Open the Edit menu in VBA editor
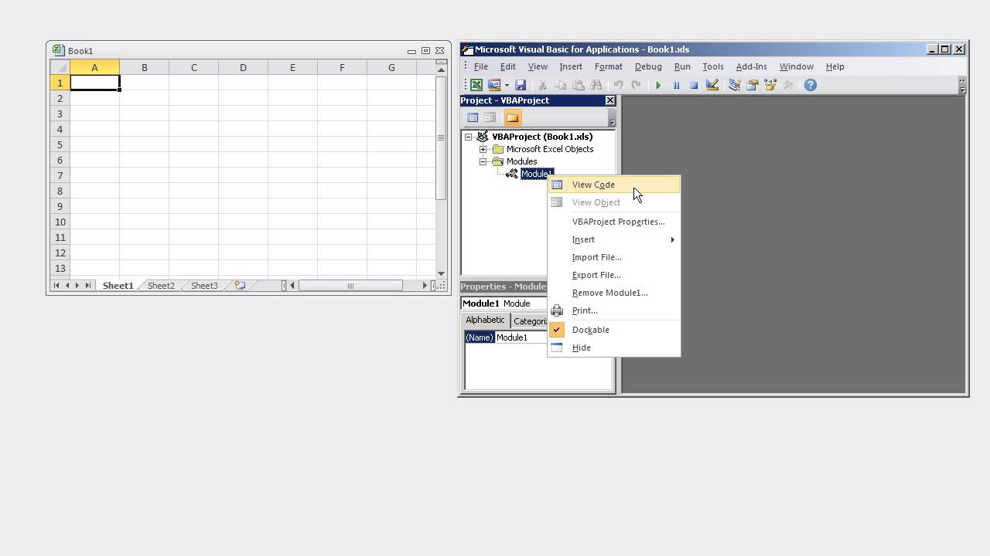The height and width of the screenshot is (556, 990). 507,66
